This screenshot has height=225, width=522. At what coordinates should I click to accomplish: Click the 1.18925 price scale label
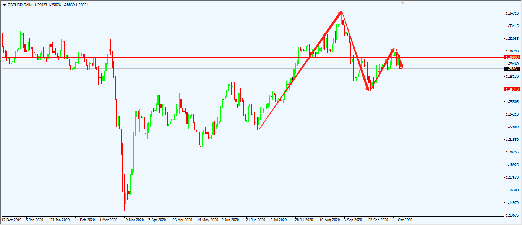coord(512,165)
